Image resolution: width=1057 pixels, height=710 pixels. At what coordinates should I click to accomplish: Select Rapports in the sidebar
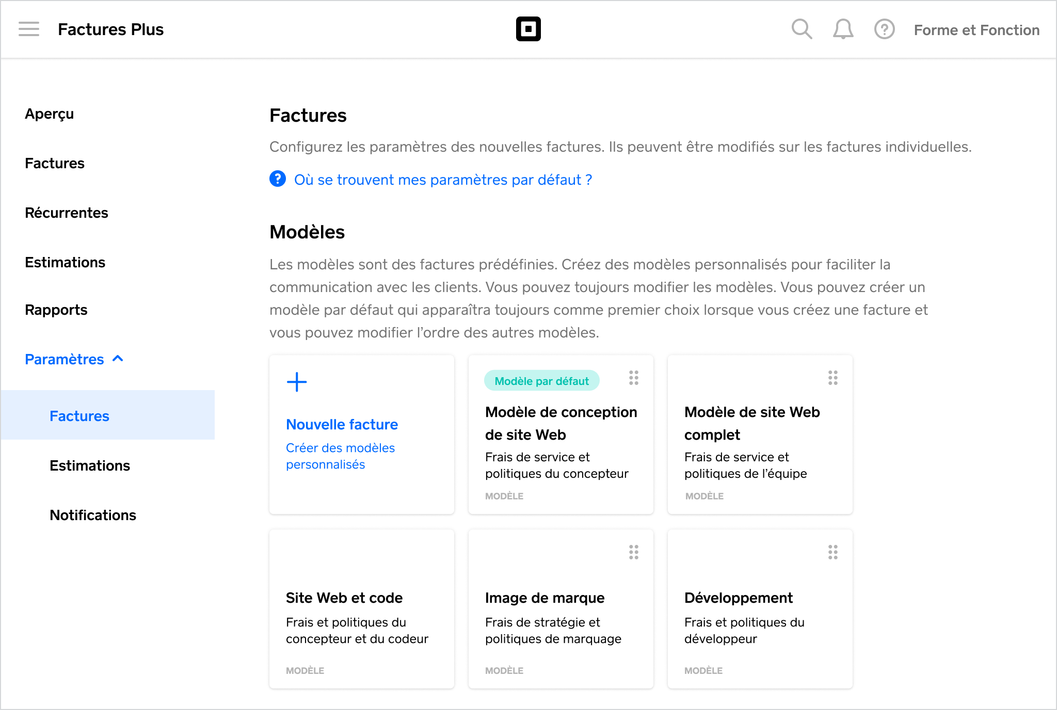(56, 310)
